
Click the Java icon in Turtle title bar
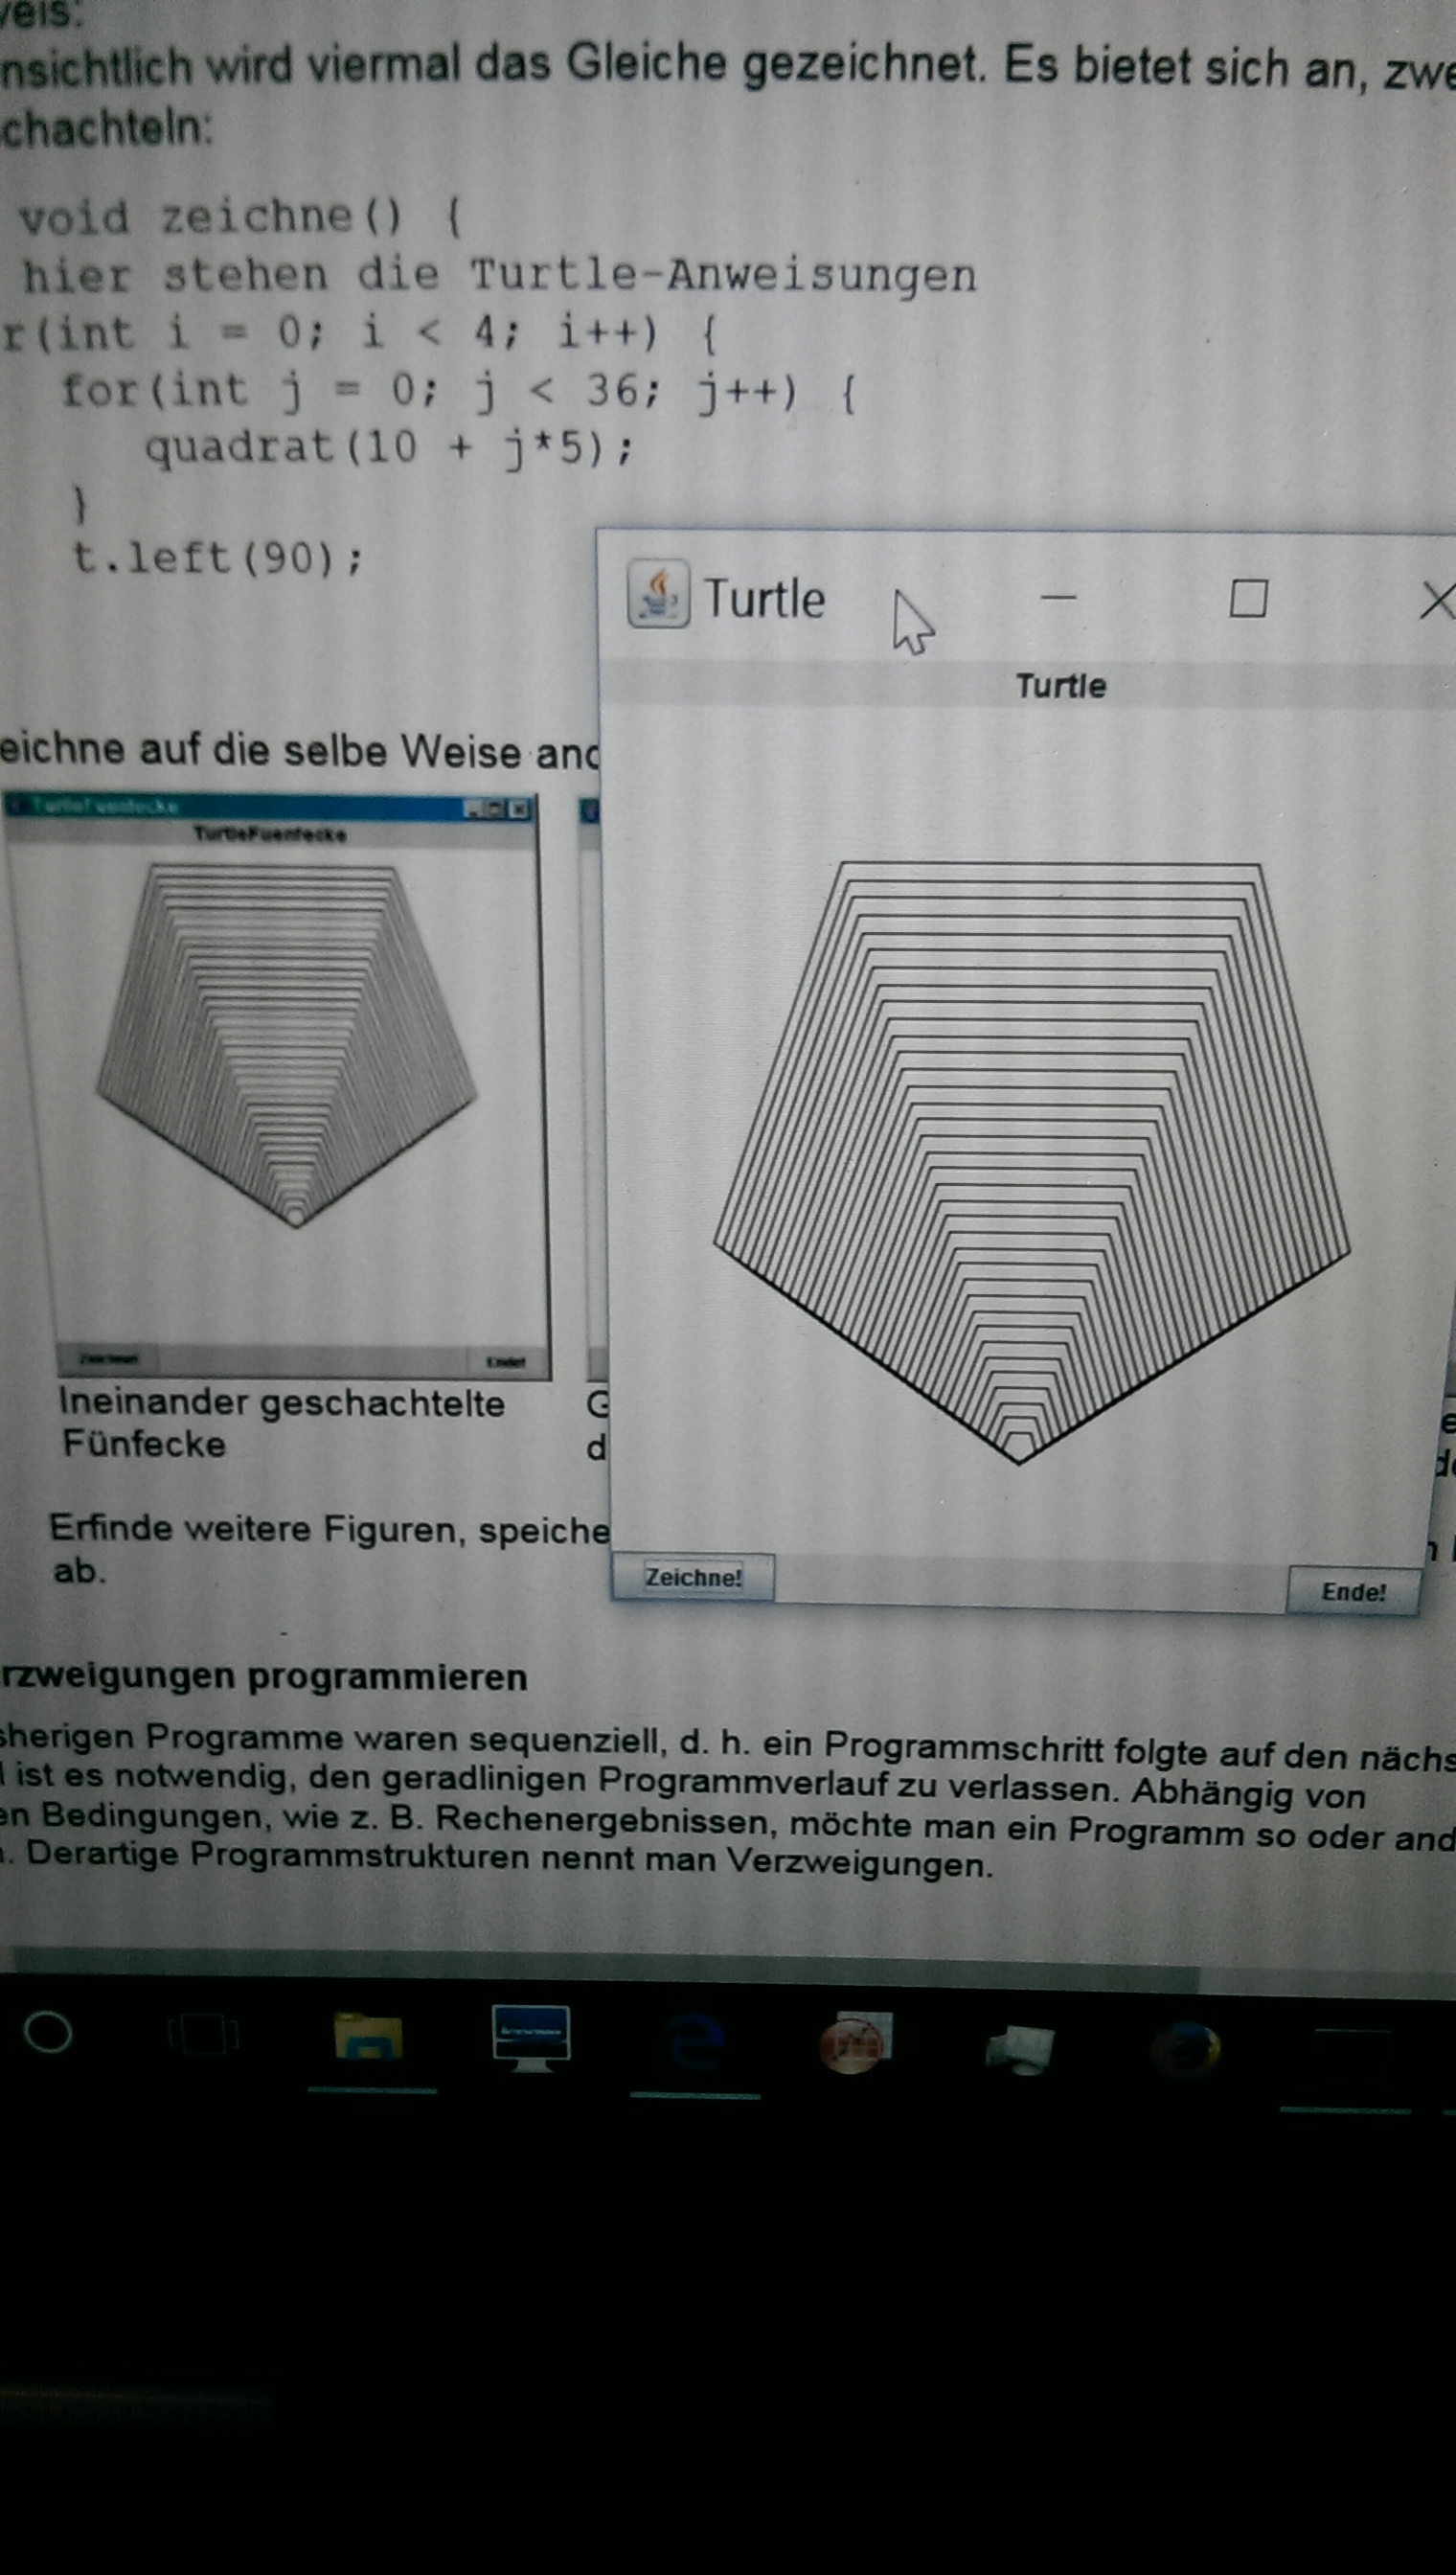click(657, 593)
